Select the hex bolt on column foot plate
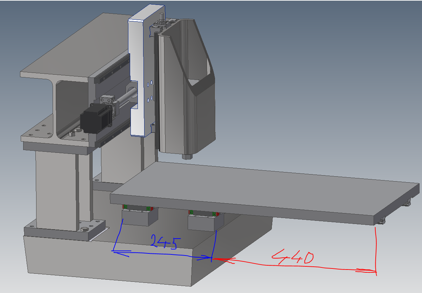 point(85,230)
